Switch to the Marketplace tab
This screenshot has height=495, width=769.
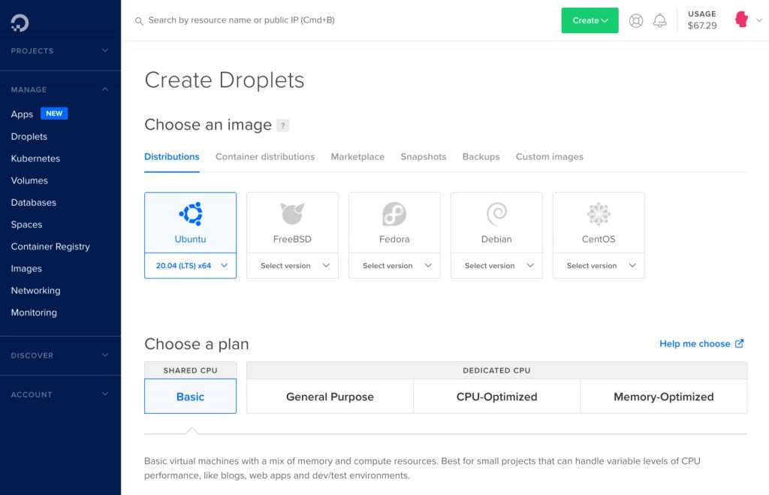point(357,157)
